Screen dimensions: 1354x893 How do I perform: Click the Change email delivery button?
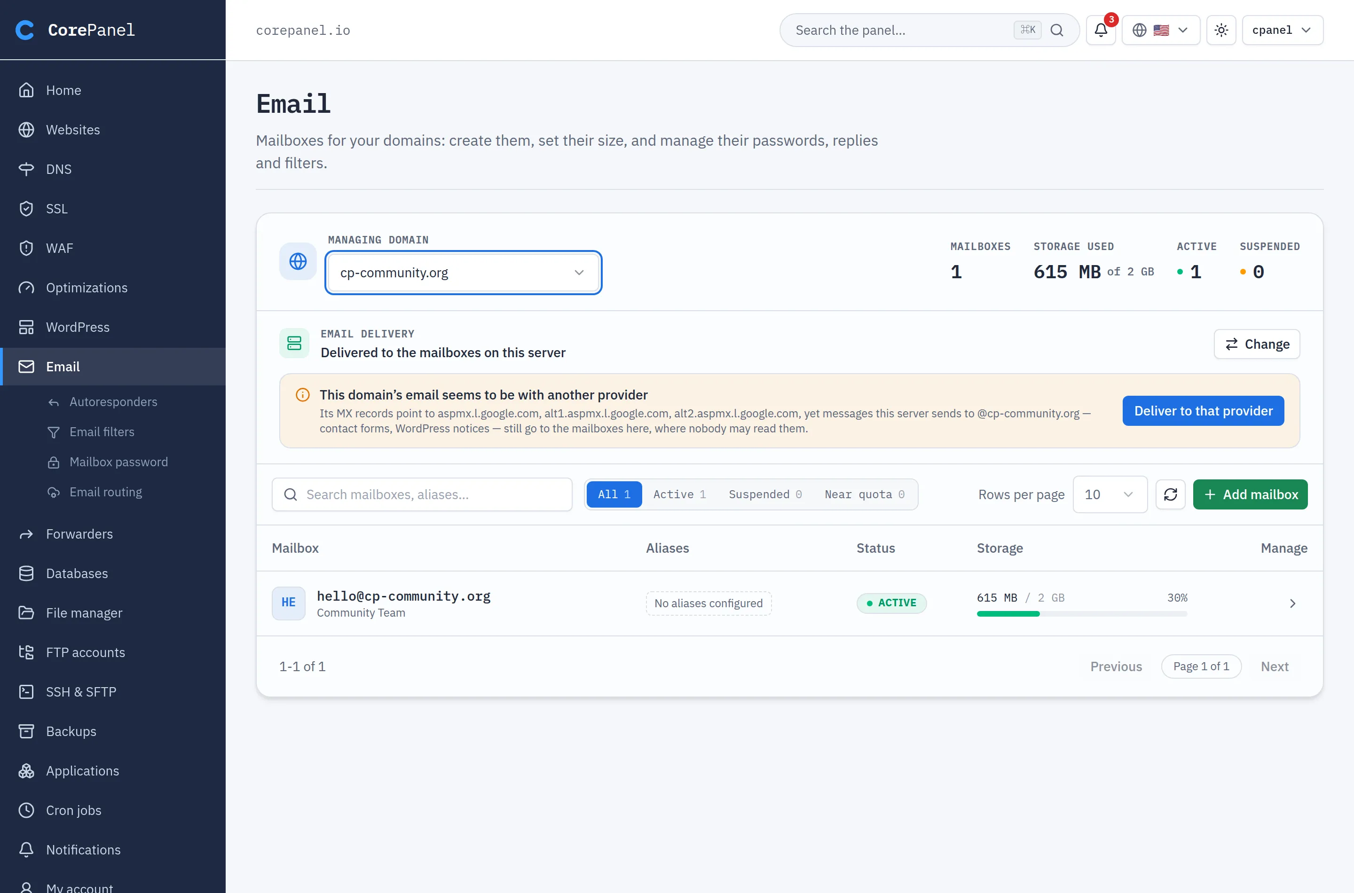(x=1257, y=344)
